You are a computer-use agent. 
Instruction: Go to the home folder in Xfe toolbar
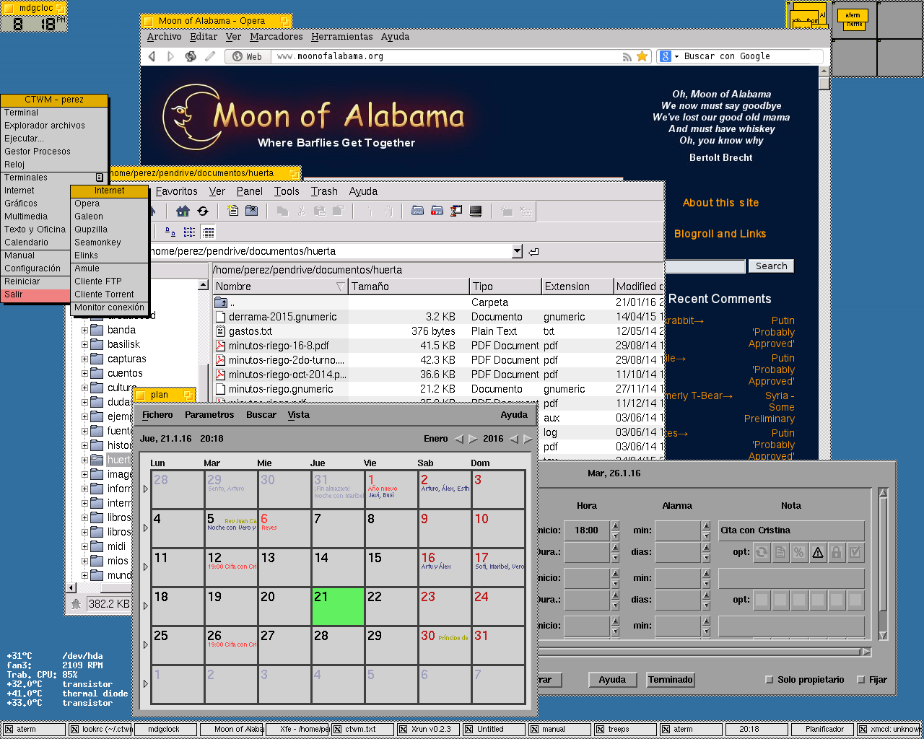pos(183,211)
